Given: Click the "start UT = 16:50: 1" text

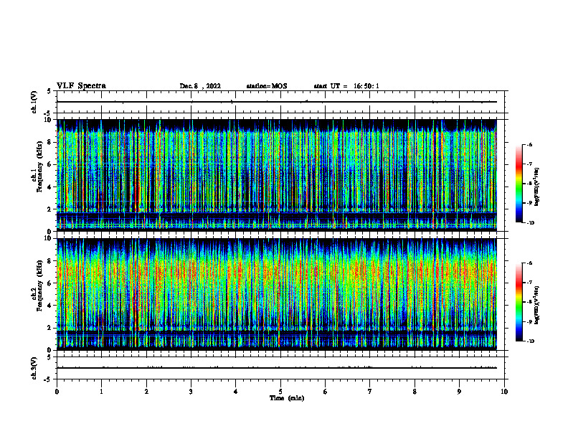Looking at the screenshot, I should pos(346,86).
